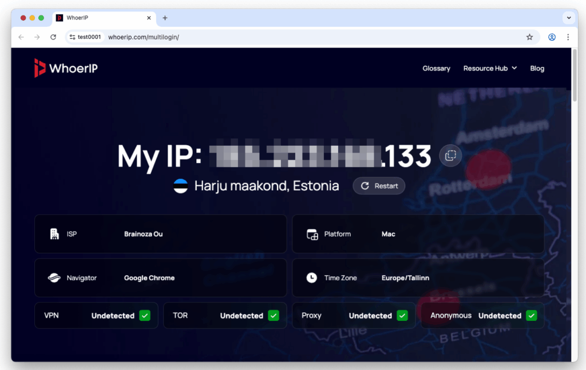Image resolution: width=586 pixels, height=370 pixels.
Task: Click the address bar URL whoerip.com/multilogin/
Action: coord(144,37)
